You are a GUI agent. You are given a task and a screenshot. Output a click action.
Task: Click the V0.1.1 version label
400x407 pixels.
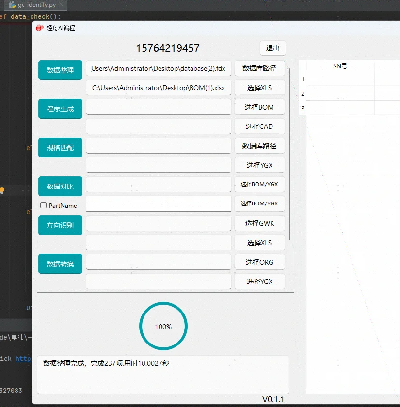(x=273, y=399)
